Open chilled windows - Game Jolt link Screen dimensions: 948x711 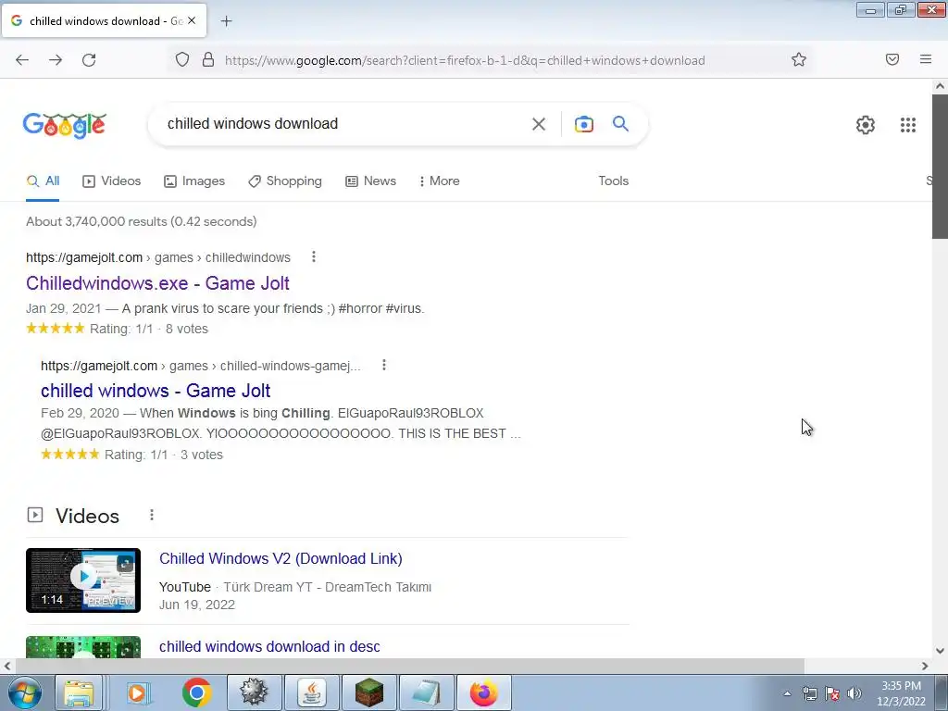pos(156,391)
